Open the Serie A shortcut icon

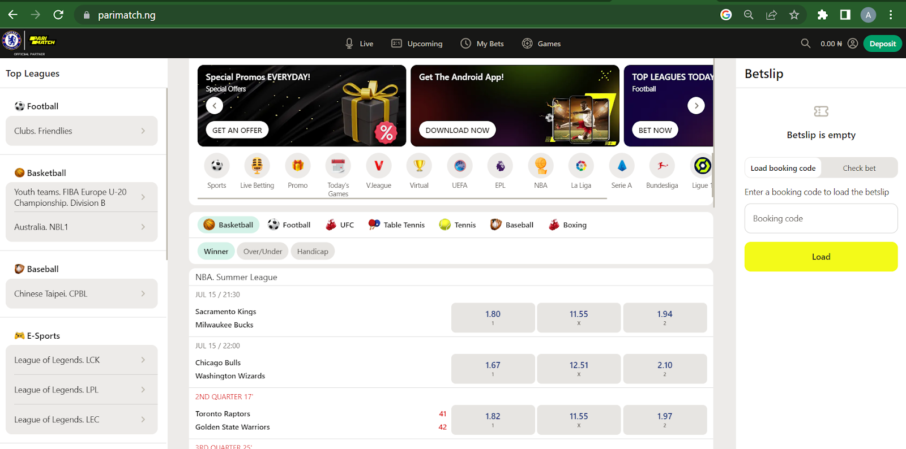[622, 166]
